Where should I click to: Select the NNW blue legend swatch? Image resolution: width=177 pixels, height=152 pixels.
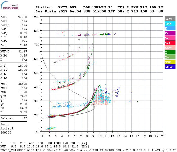coord(170,67)
